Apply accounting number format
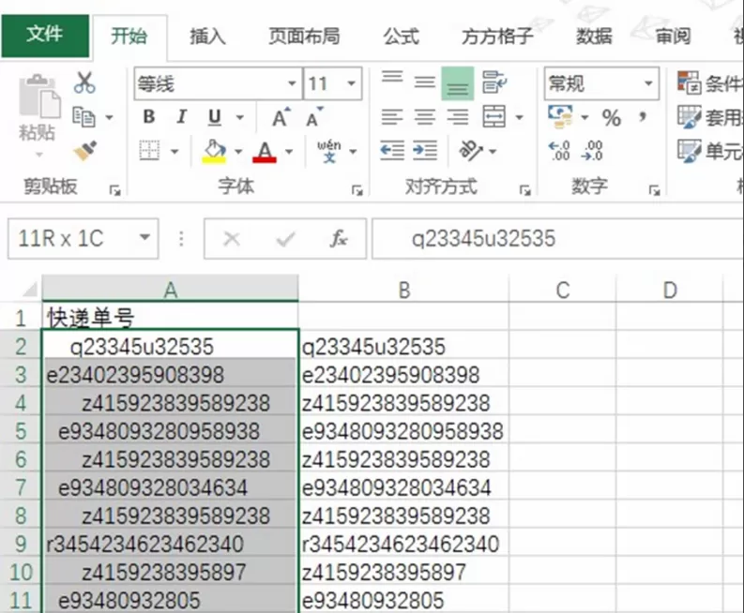The width and height of the screenshot is (744, 613). coord(560,116)
